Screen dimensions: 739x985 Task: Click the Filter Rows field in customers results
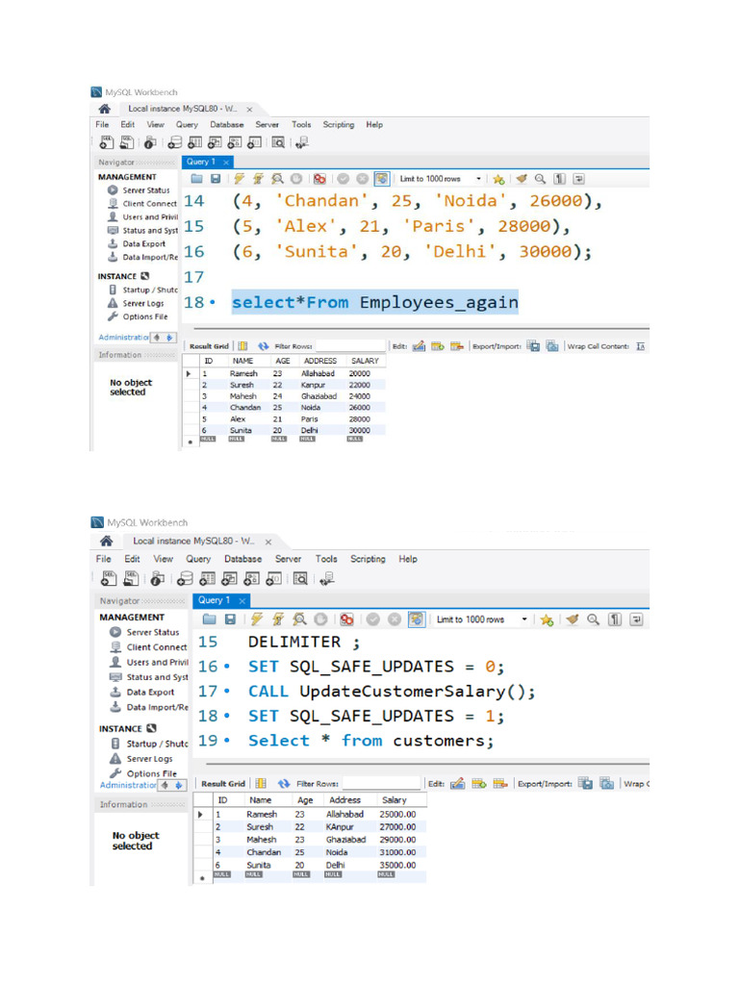point(381,784)
